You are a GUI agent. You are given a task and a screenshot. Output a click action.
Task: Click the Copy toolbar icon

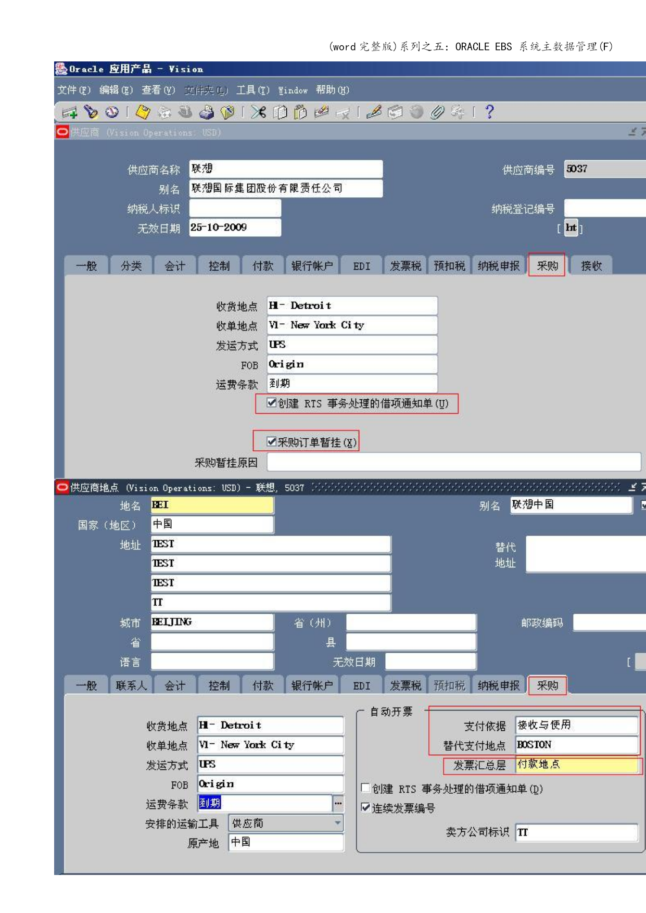(280, 112)
